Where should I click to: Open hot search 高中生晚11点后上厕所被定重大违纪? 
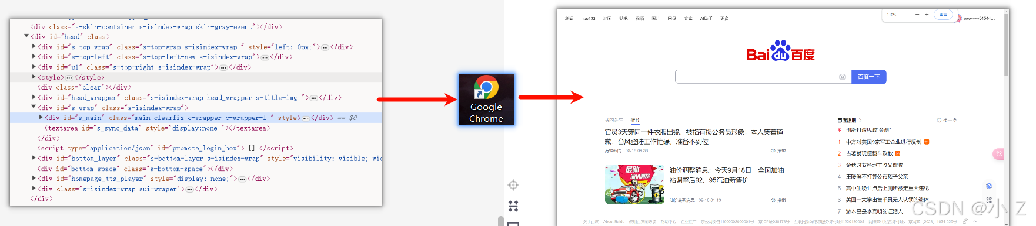887,189
